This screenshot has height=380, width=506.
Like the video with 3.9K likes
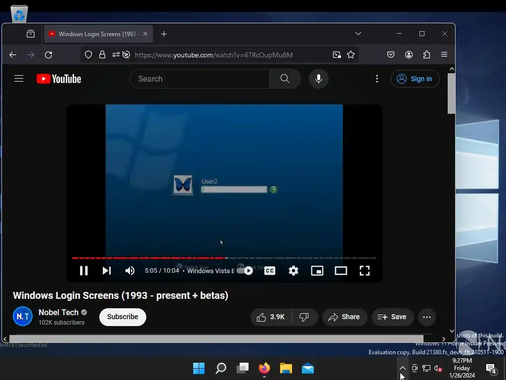[271, 317]
